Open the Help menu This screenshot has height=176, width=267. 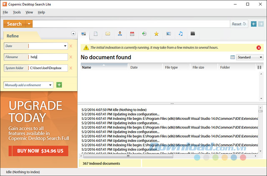[41, 12]
